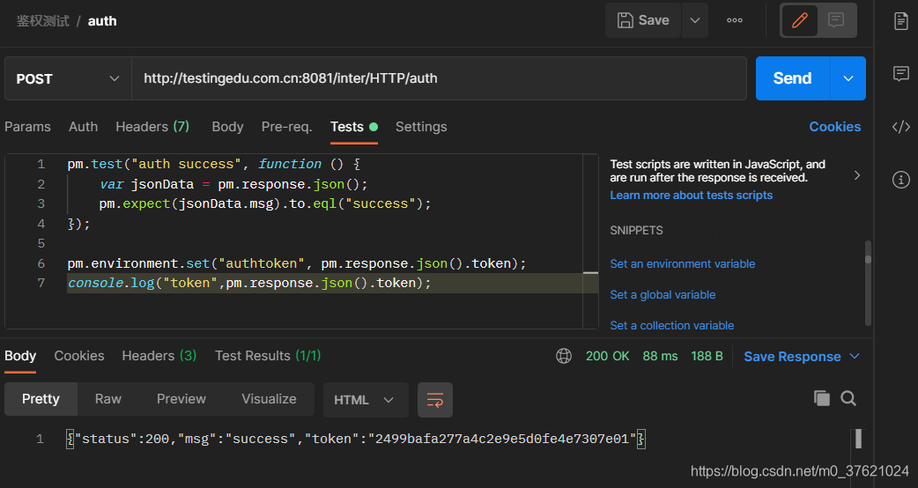Open the HTML format dropdown
The height and width of the screenshot is (488, 918).
click(x=366, y=400)
